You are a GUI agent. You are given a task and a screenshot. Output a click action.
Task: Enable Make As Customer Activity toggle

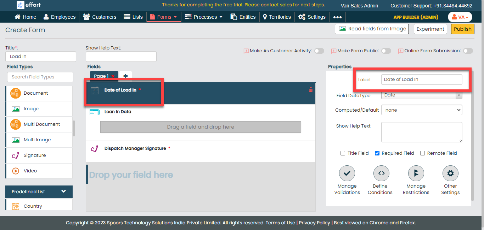(x=319, y=51)
